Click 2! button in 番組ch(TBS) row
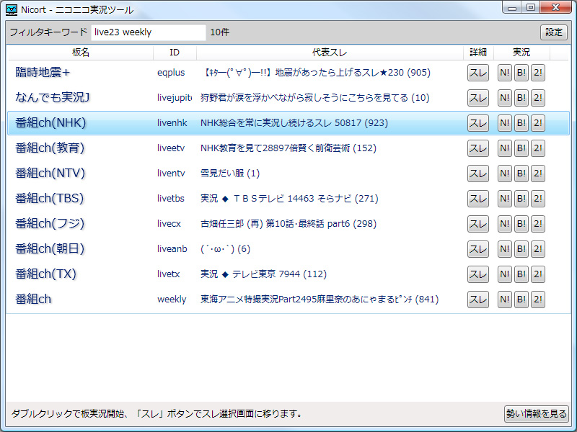577x432 pixels. tap(538, 199)
